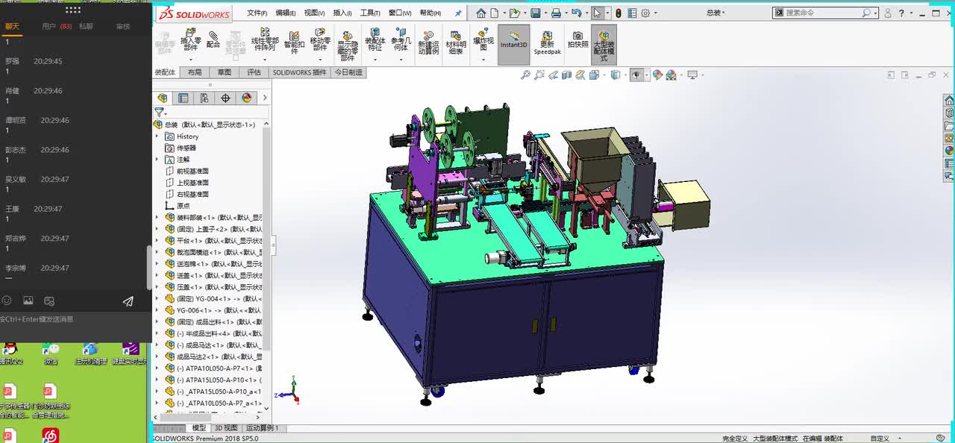955x443 pixels.
Task: Open the DisplayManager color sphere tab
Action: (x=246, y=98)
